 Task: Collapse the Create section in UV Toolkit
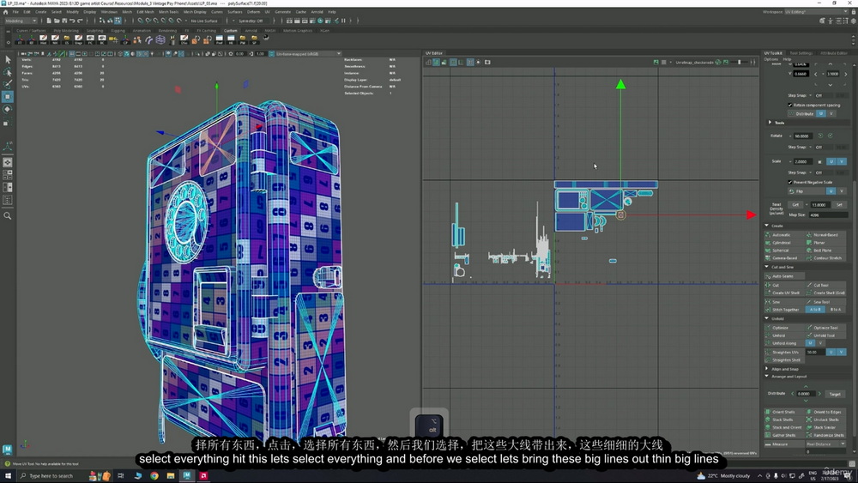pyautogui.click(x=766, y=226)
